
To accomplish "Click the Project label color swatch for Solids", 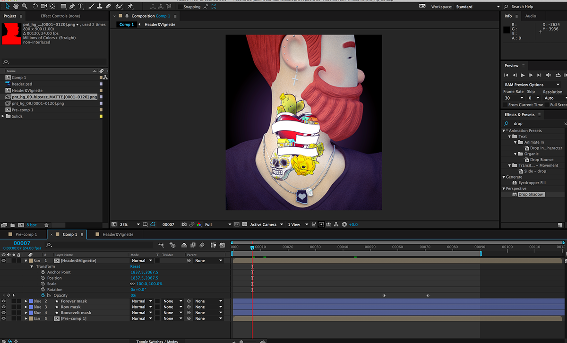I will (101, 116).
